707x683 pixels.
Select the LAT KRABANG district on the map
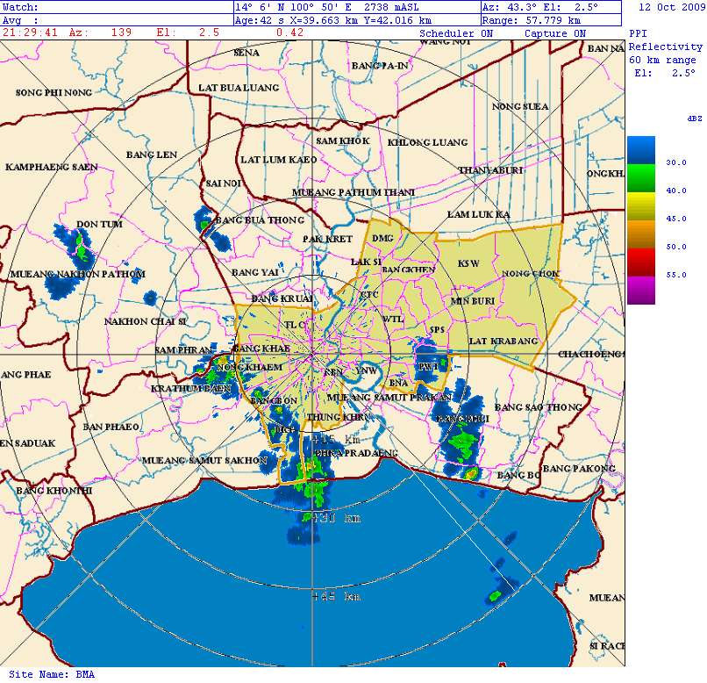pos(503,341)
